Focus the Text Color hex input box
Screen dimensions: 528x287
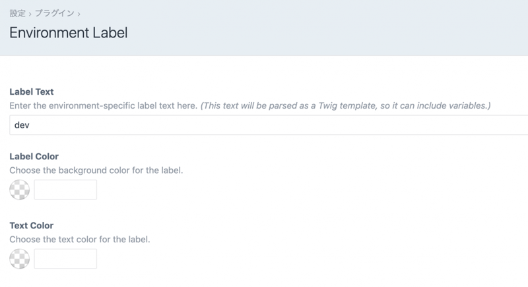65,259
